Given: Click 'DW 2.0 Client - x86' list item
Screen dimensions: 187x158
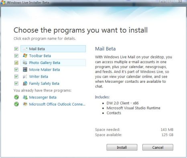Looking at the screenshot, I should (122, 103).
